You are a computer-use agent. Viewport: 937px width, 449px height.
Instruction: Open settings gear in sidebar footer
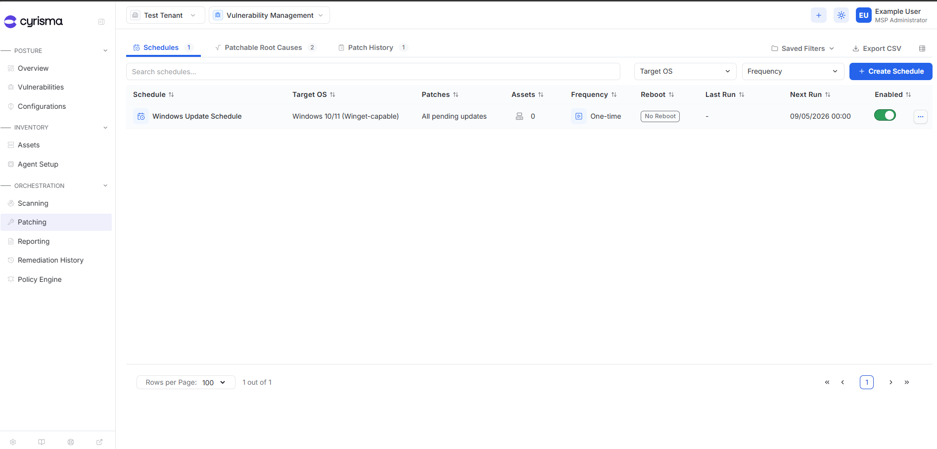coord(13,442)
